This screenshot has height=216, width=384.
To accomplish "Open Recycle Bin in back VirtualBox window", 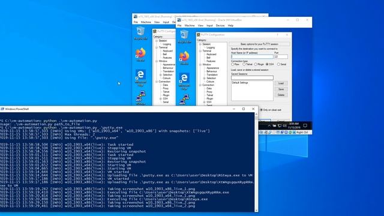I will coord(140,33).
